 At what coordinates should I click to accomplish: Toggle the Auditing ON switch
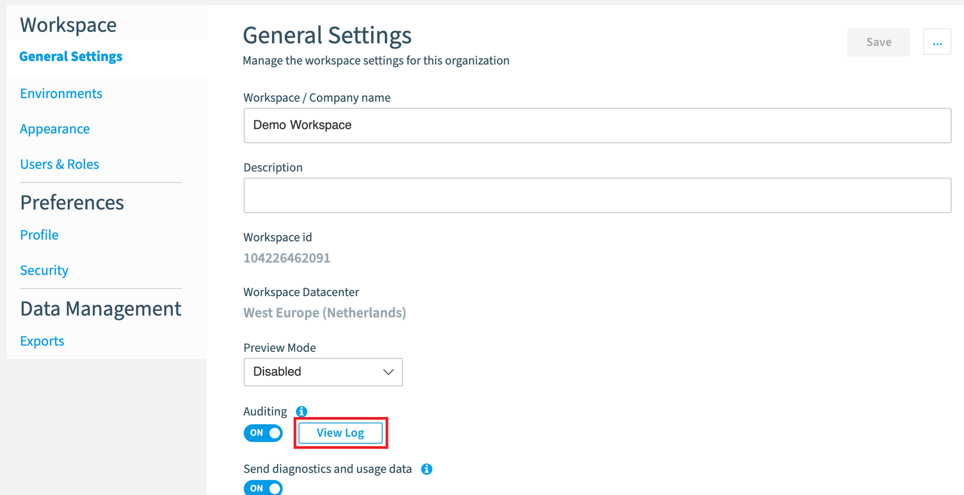[263, 433]
